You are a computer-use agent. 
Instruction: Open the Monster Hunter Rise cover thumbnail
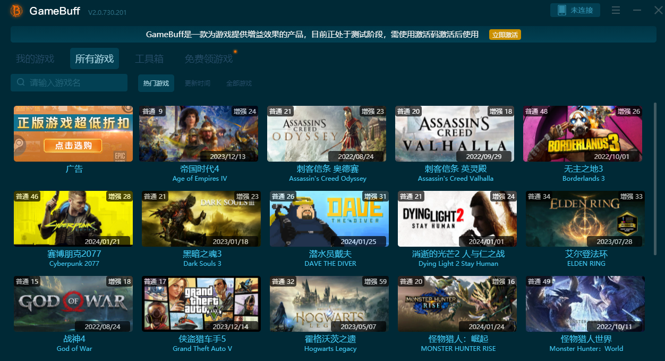click(457, 304)
